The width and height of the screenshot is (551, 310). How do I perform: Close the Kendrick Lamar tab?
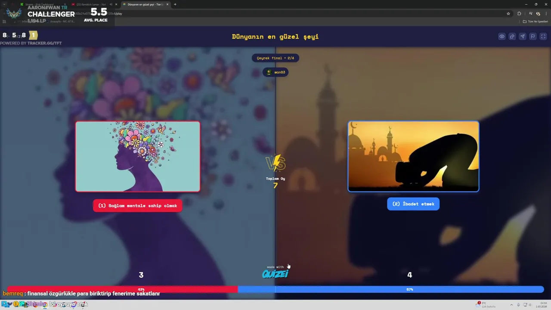point(116,4)
